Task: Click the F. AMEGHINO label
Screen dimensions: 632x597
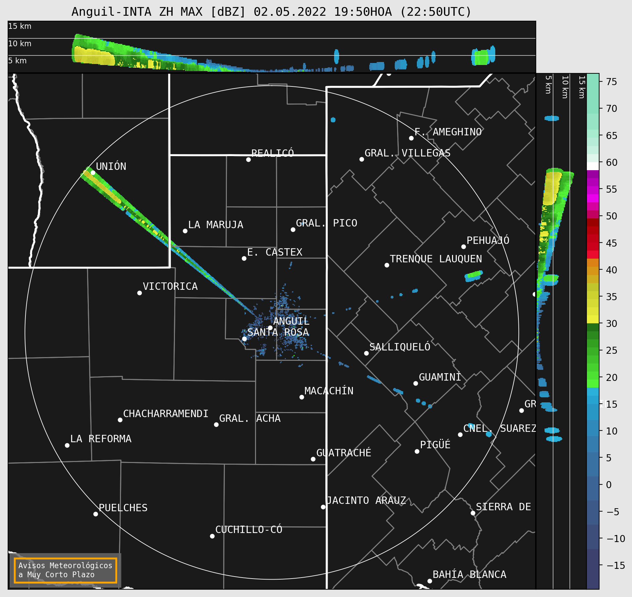Action: coord(448,132)
